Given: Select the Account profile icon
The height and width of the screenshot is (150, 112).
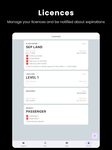Looking at the screenshot, I should [89, 143].
